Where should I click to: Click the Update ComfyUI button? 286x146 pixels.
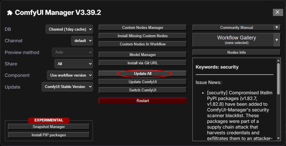click(143, 82)
